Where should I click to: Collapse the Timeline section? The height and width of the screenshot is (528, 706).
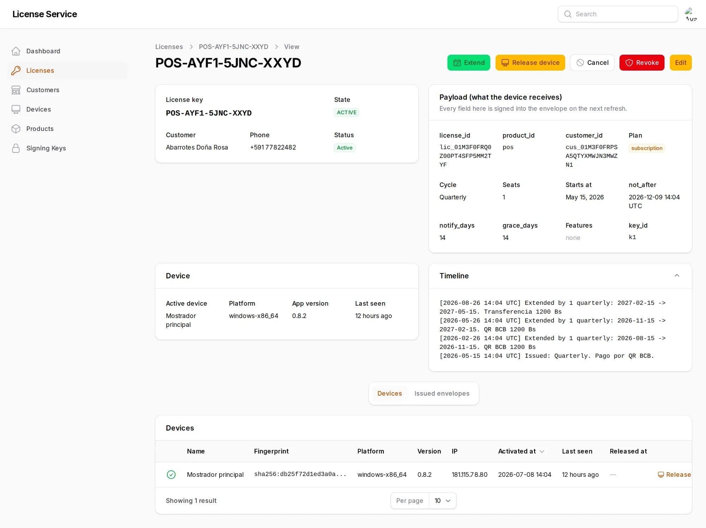coord(677,276)
